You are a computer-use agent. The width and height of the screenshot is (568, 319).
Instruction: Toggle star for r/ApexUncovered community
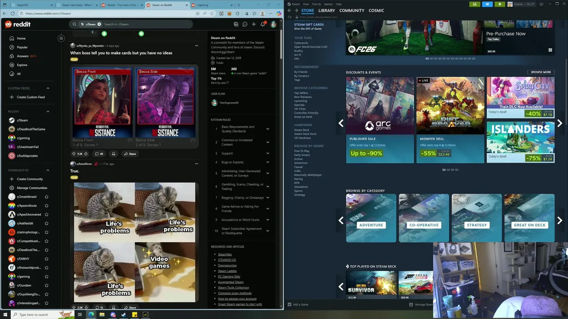47,214
